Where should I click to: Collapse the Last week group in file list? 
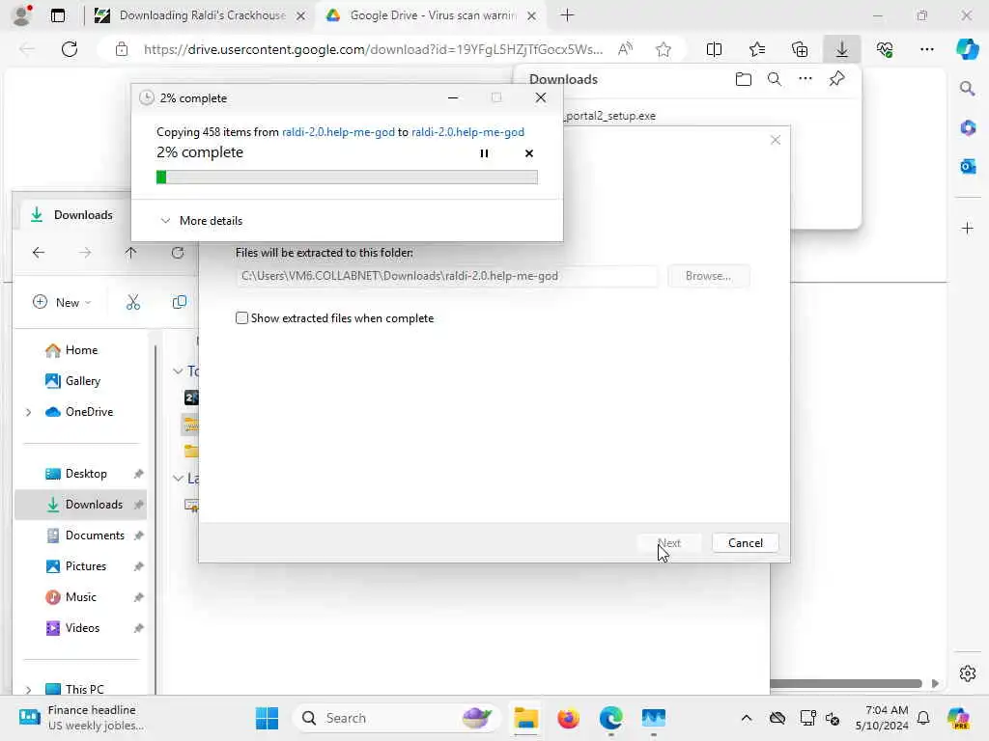[178, 479]
